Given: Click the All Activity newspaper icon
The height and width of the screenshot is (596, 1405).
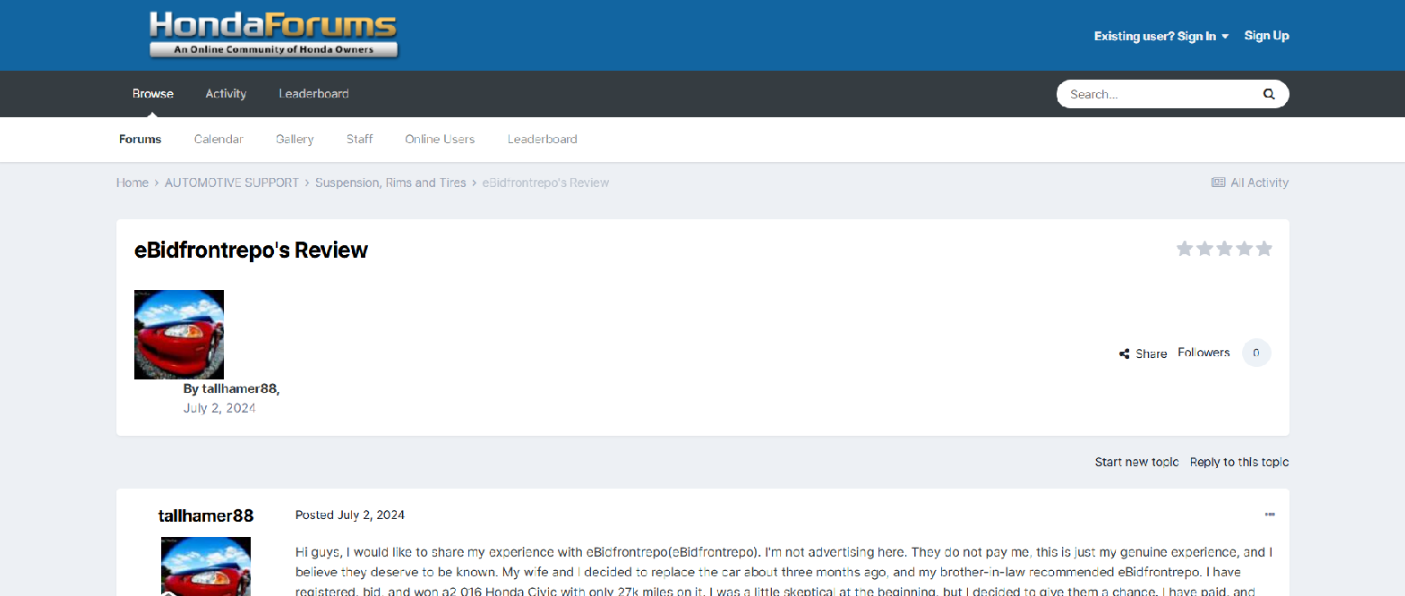Looking at the screenshot, I should tap(1218, 183).
